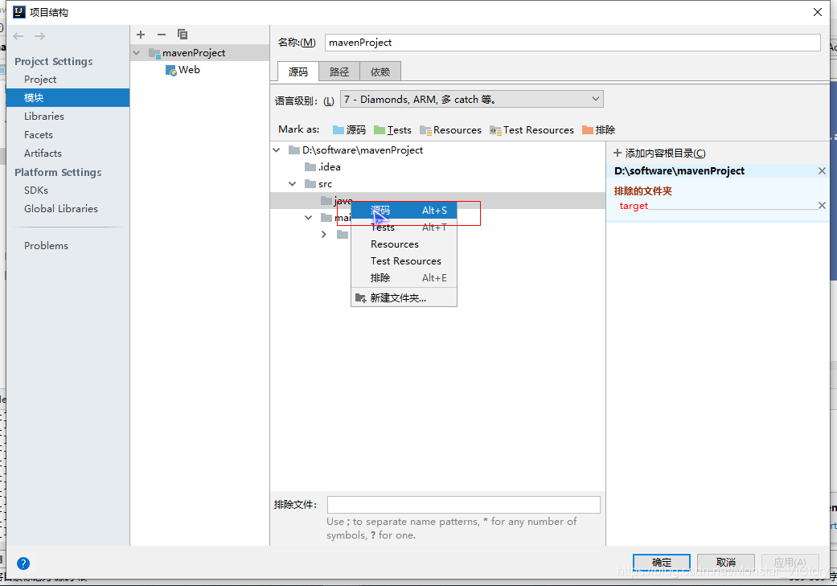
Task: Mark as 排除 excluded folder icon
Action: click(x=588, y=129)
